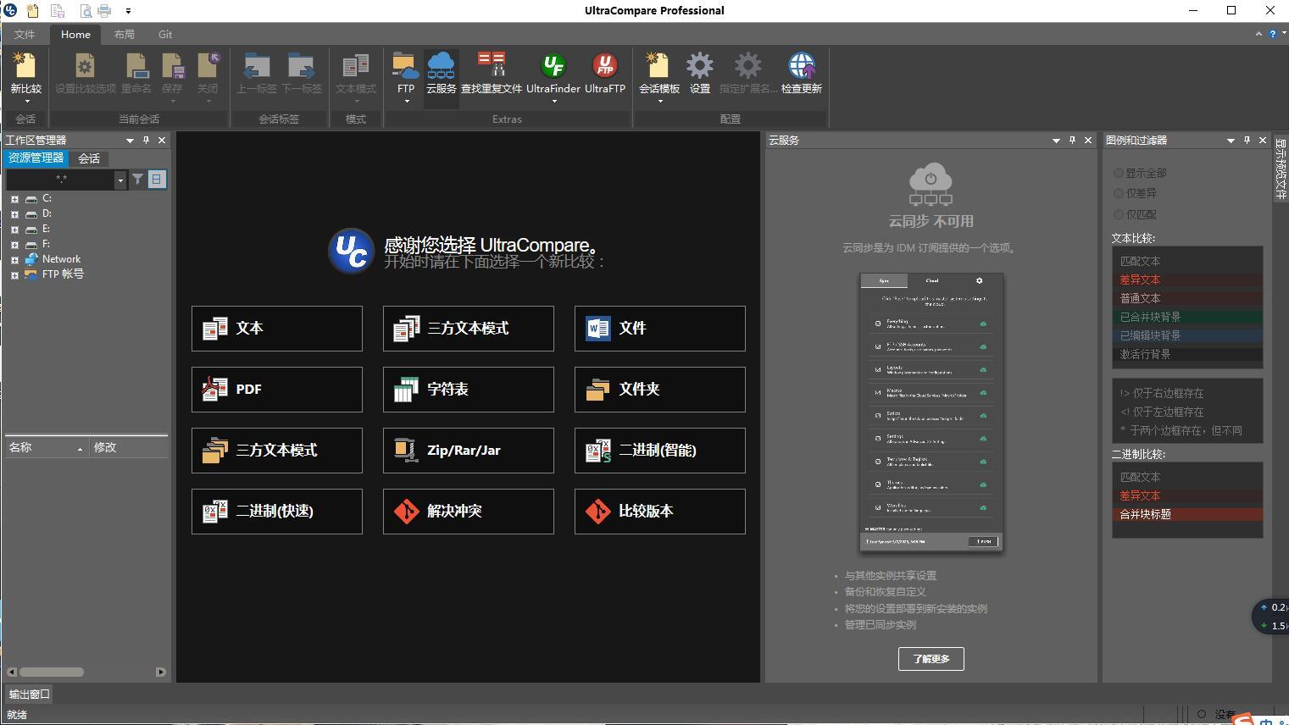Open 会话模板 session template icon
The image size is (1289, 725).
tap(658, 68)
